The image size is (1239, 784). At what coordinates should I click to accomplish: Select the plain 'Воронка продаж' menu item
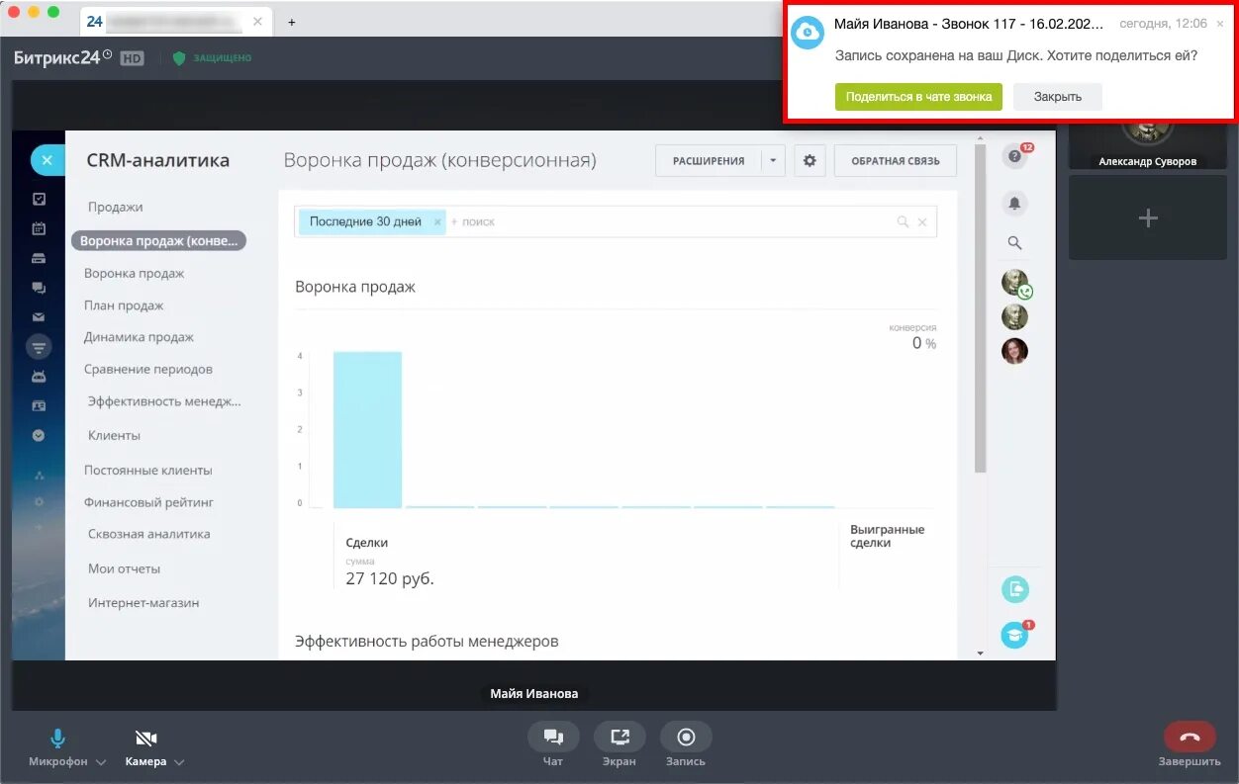click(135, 273)
